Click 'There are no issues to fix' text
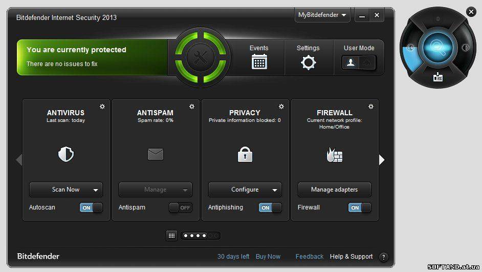Screen dimensions: 482x272 point(62,64)
